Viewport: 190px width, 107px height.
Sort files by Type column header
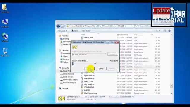click(136, 35)
